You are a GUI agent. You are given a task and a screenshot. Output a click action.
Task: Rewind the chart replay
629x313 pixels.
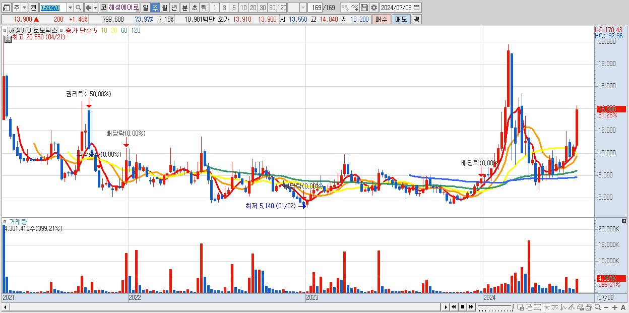454,307
